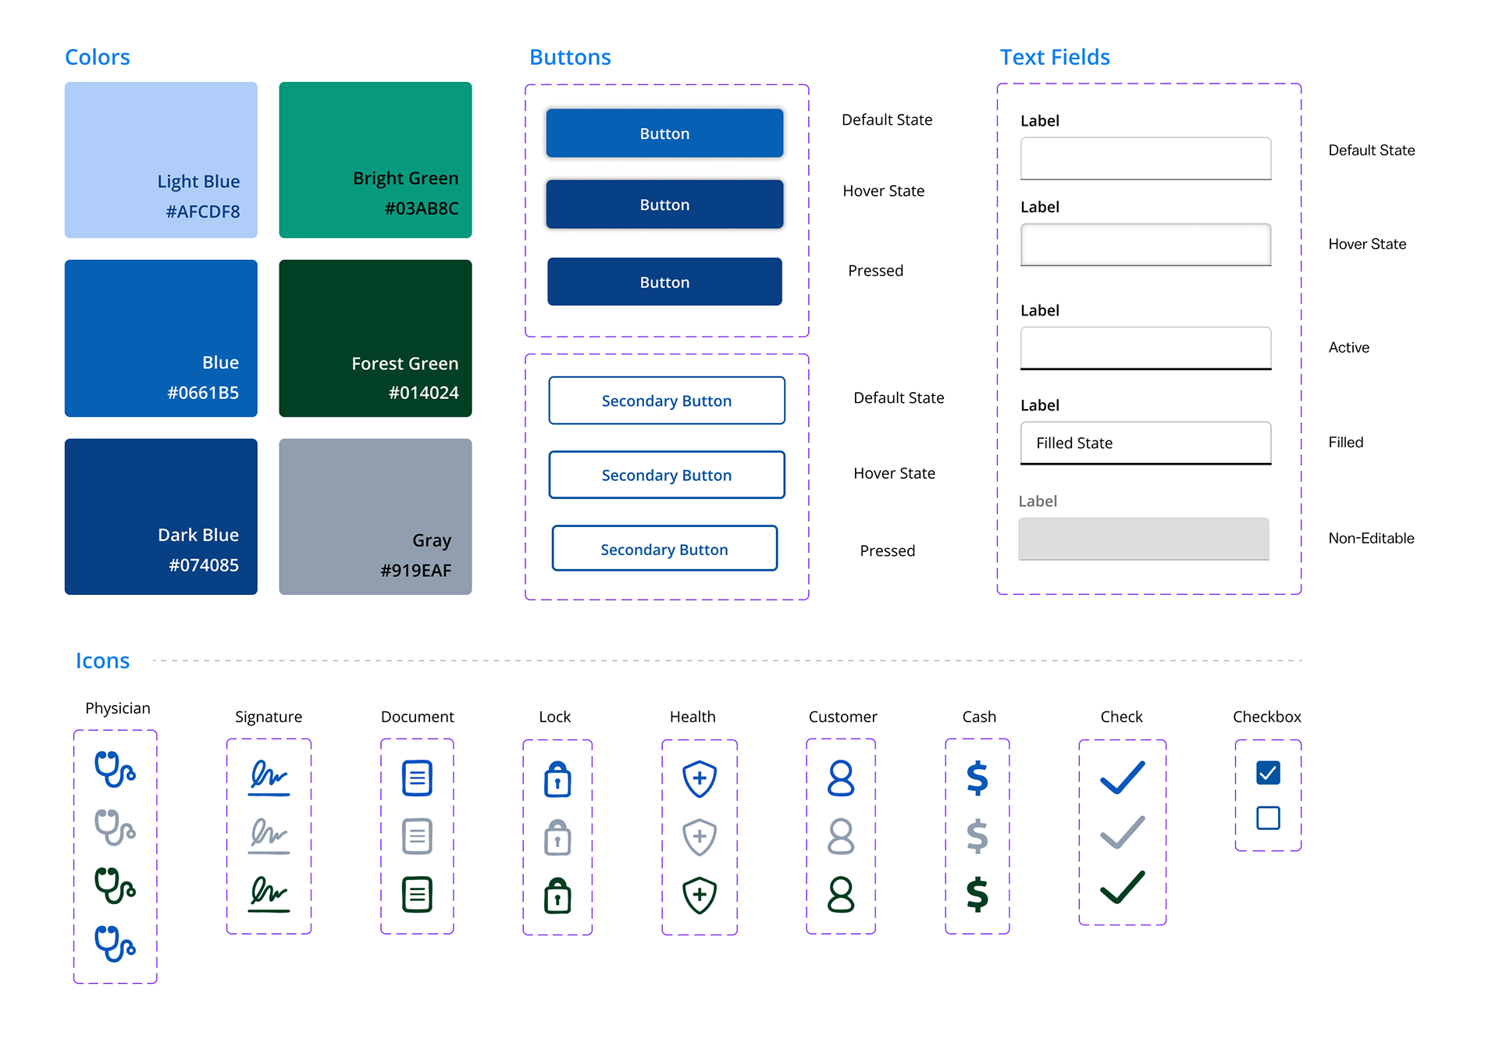Click the default state Secondary Button
This screenshot has width=1499, height=1040.
[667, 401]
